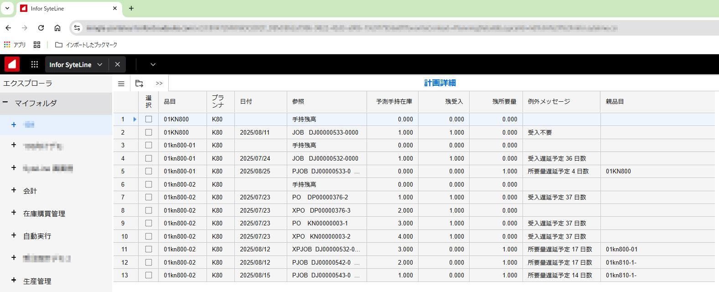The image size is (719, 292).
Task: Collapse the マイフォルダ tree node
Action: pos(5,103)
